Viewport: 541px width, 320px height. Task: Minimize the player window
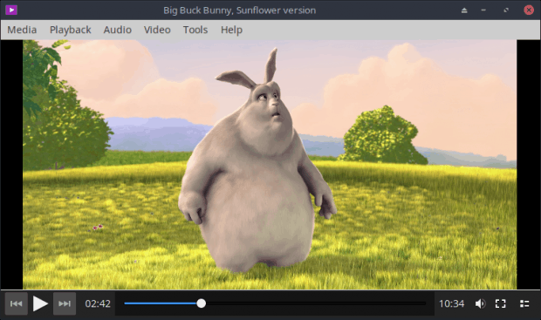[483, 10]
